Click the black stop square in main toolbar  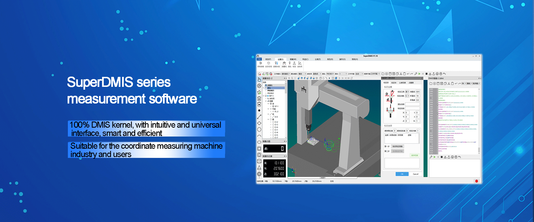tap(427, 74)
